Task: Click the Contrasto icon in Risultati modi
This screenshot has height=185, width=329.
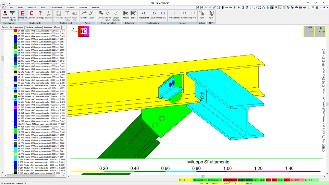Action: 59,15
